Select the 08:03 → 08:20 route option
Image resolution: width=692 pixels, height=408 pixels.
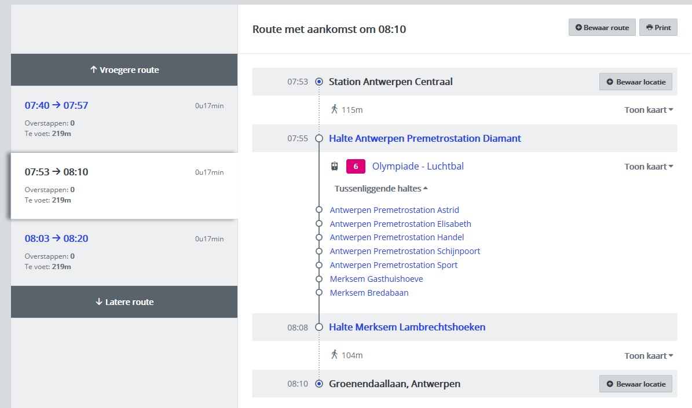click(57, 238)
